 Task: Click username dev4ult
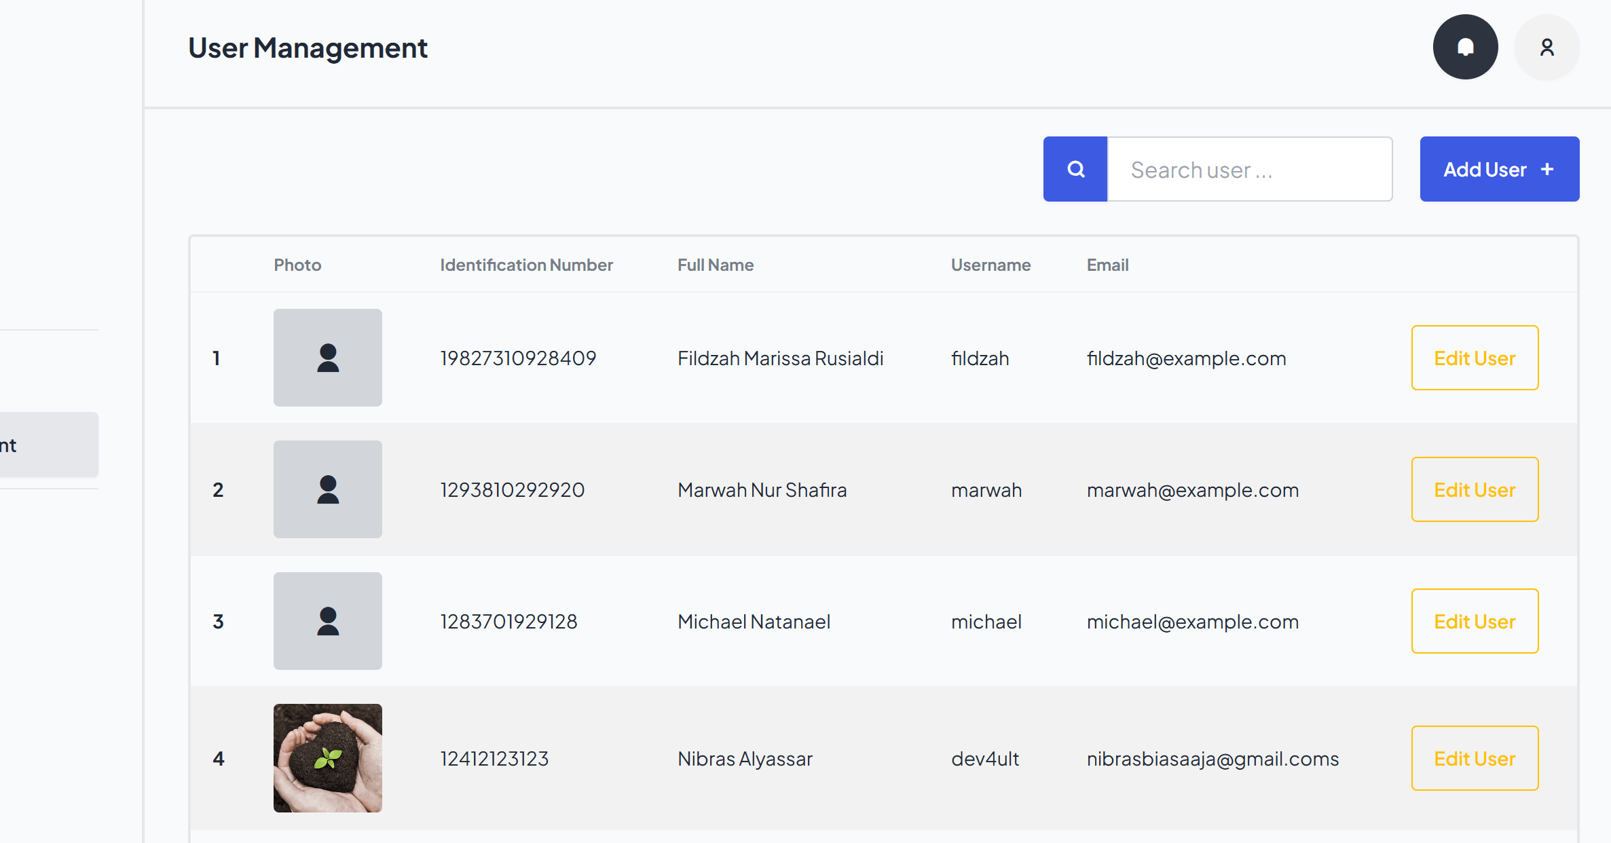click(x=985, y=759)
